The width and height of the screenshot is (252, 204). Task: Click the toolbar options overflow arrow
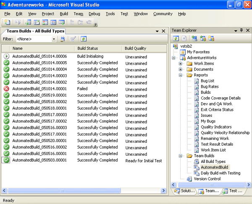[96, 24]
